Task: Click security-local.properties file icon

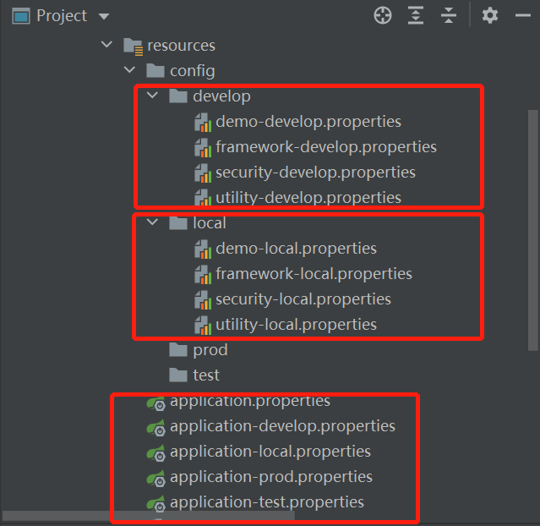Action: [203, 300]
